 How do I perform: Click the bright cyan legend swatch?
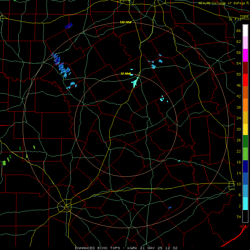245,204
